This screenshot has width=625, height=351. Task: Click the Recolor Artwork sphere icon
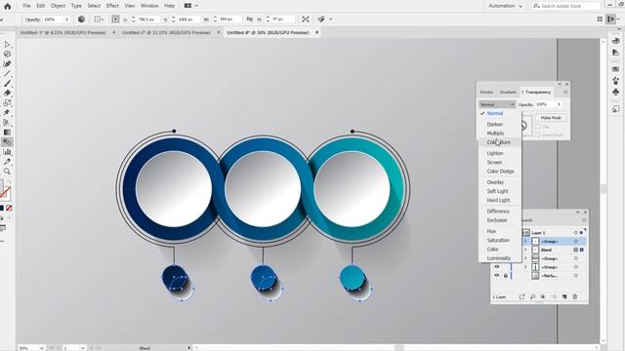(x=81, y=19)
